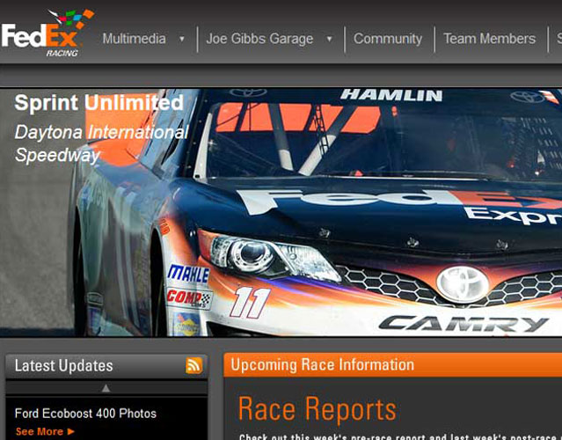Go to the Community page
This screenshot has height=440, width=562.
(388, 39)
